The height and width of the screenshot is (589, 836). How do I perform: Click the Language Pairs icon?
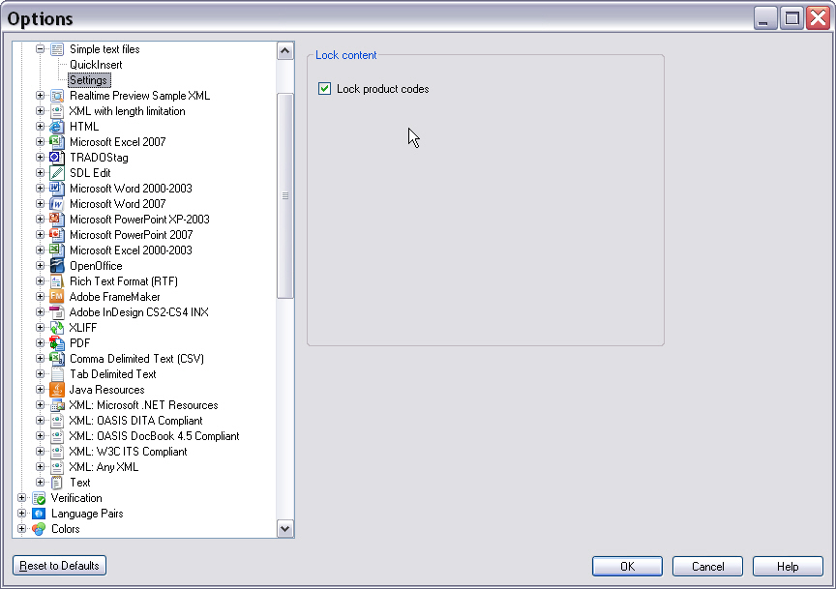(x=39, y=514)
